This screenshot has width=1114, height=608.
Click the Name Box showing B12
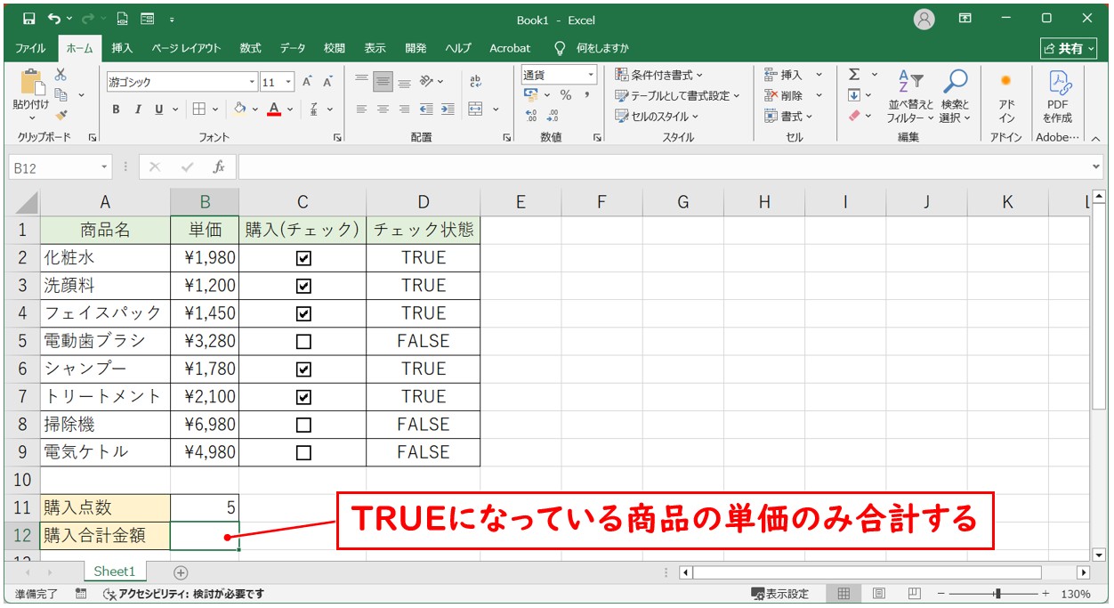coord(53,166)
